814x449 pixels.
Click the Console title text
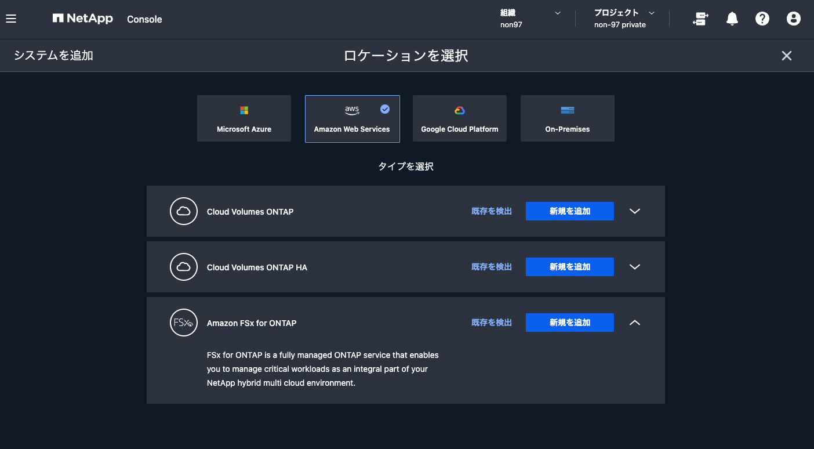144,19
